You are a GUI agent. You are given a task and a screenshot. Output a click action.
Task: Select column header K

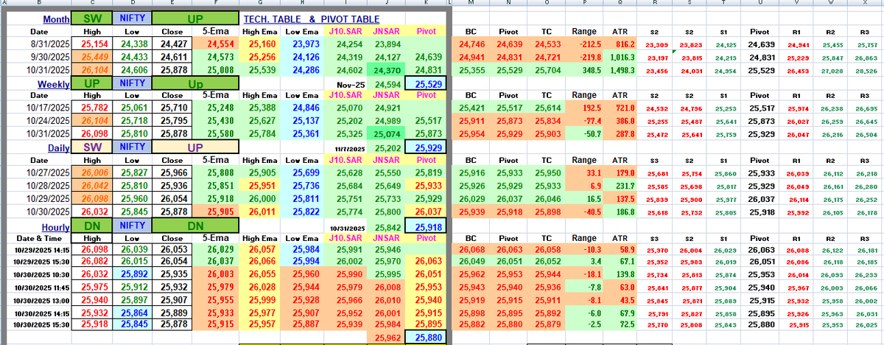[425, 4]
